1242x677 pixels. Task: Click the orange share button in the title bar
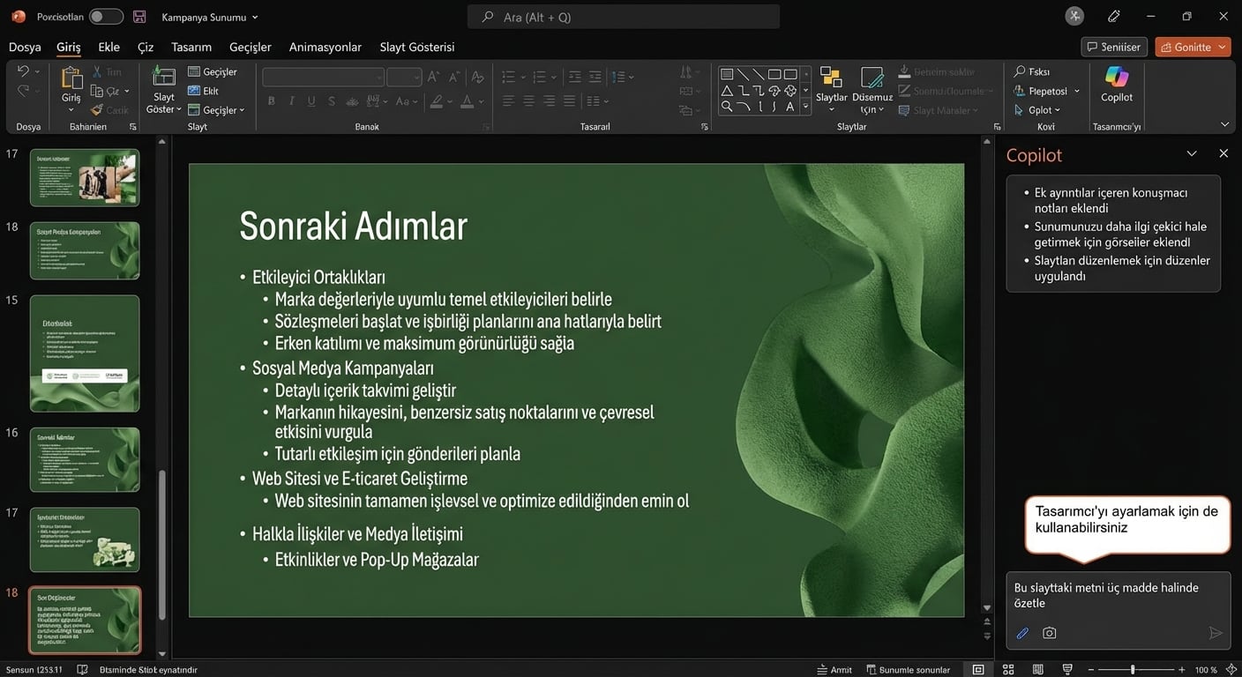tap(1193, 47)
